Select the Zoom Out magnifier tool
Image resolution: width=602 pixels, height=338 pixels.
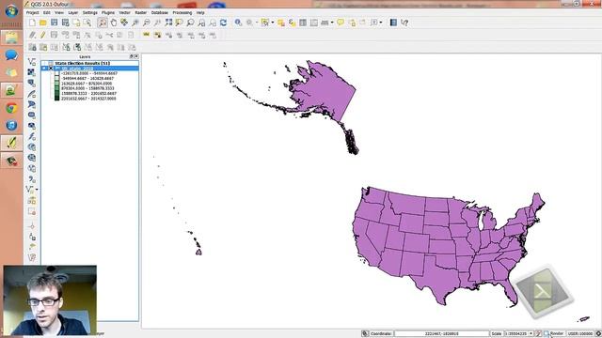tap(147, 23)
